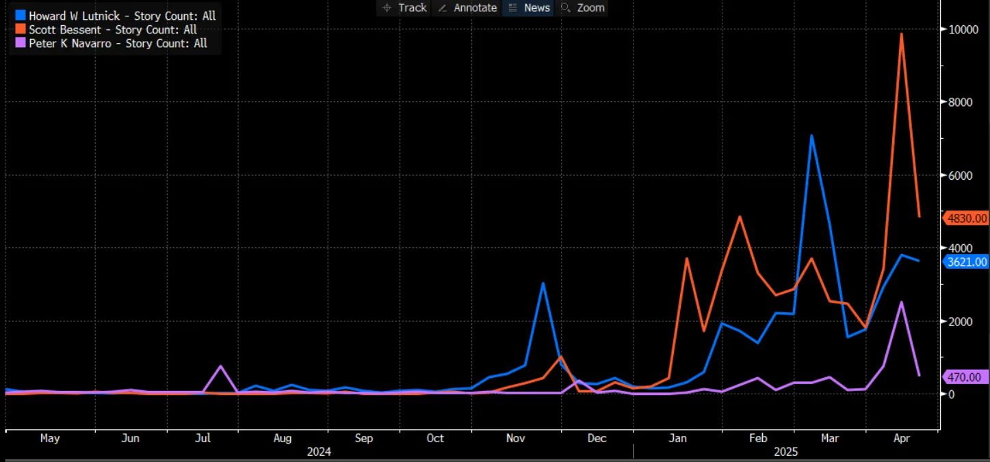Viewport: 990px width, 462px height.
Task: Click the orange Scott Bessent legend swatch
Action: 20,29
